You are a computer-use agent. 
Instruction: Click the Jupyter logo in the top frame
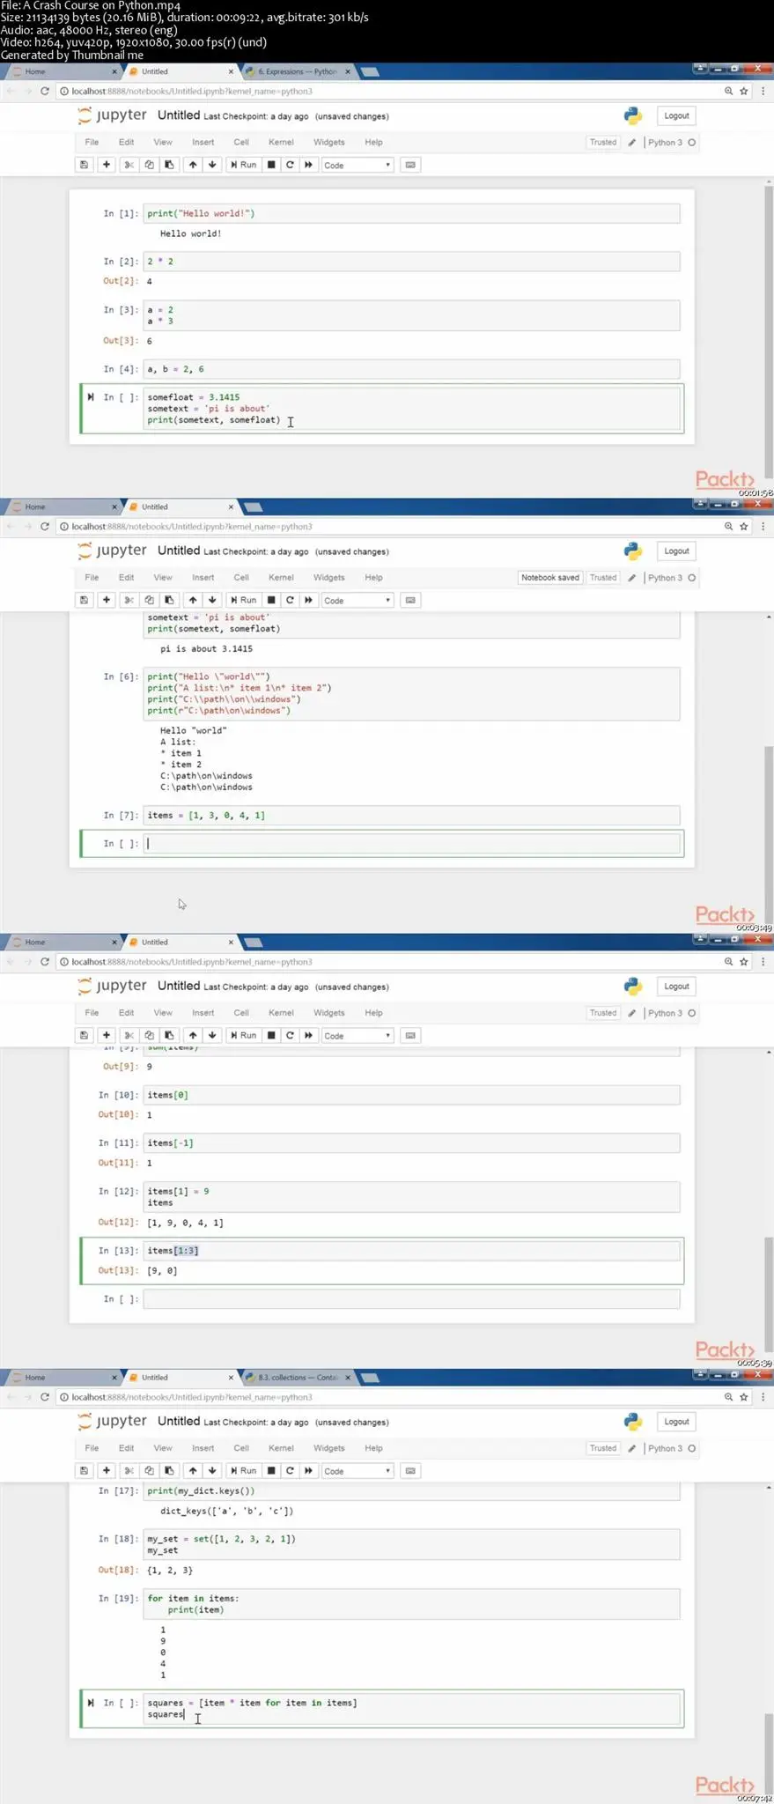point(112,115)
